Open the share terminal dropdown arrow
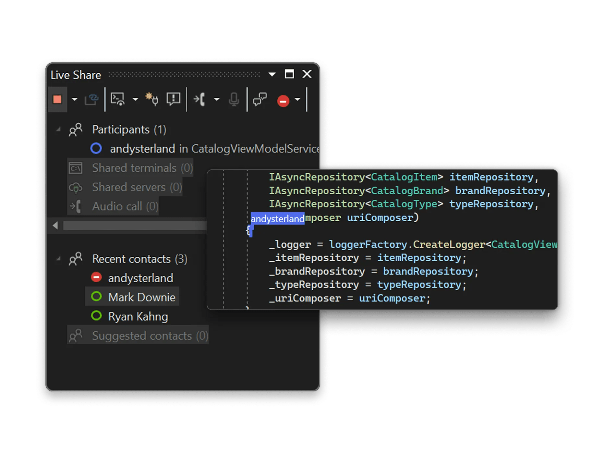Image resolution: width=604 pixels, height=453 pixels. (x=135, y=99)
